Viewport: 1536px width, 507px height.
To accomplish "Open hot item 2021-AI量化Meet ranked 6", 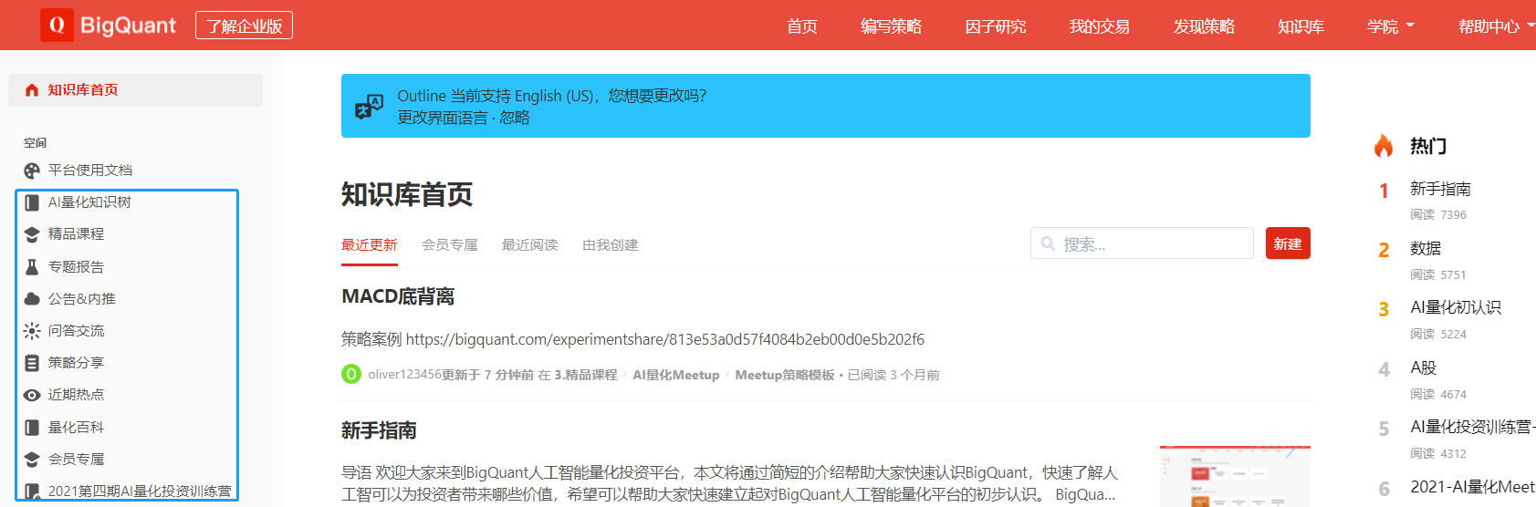I will (1472, 487).
